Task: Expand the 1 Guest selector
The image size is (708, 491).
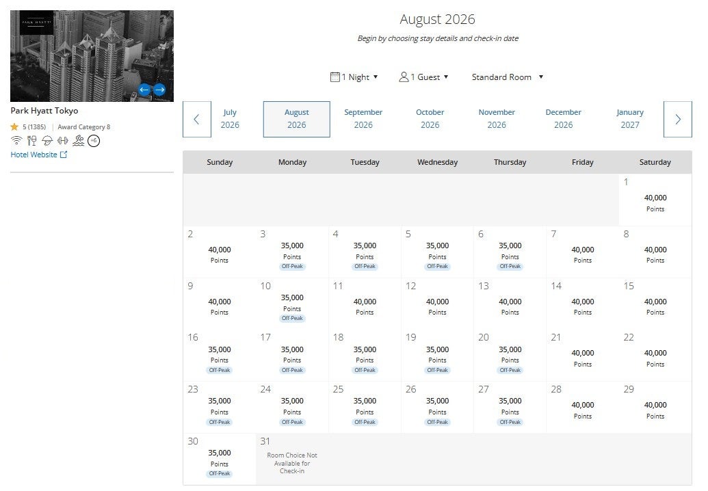Action: coord(424,77)
